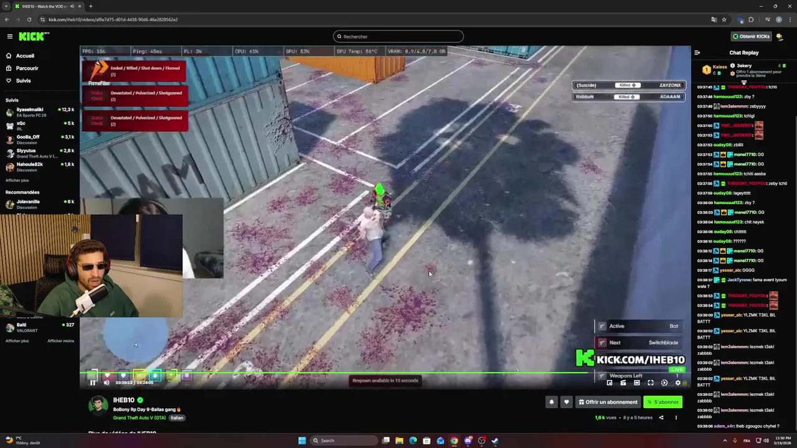Open Jolavanille recommended channel
Screen dimensions: 797x448
coord(40,205)
